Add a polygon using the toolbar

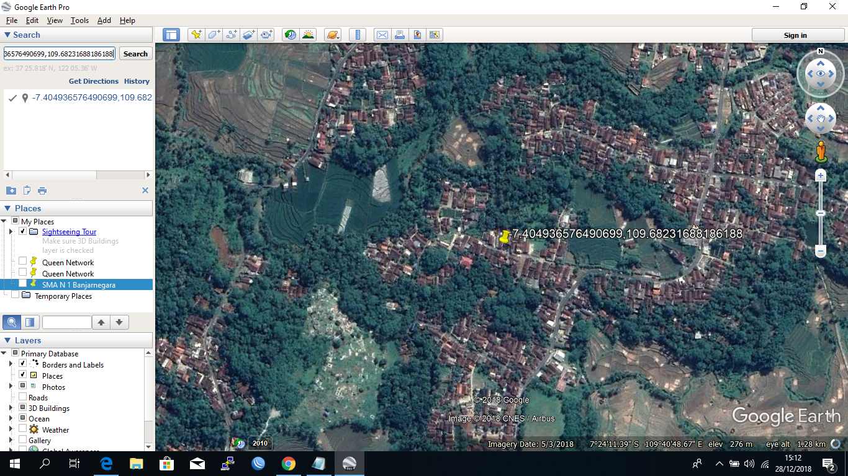pos(214,35)
